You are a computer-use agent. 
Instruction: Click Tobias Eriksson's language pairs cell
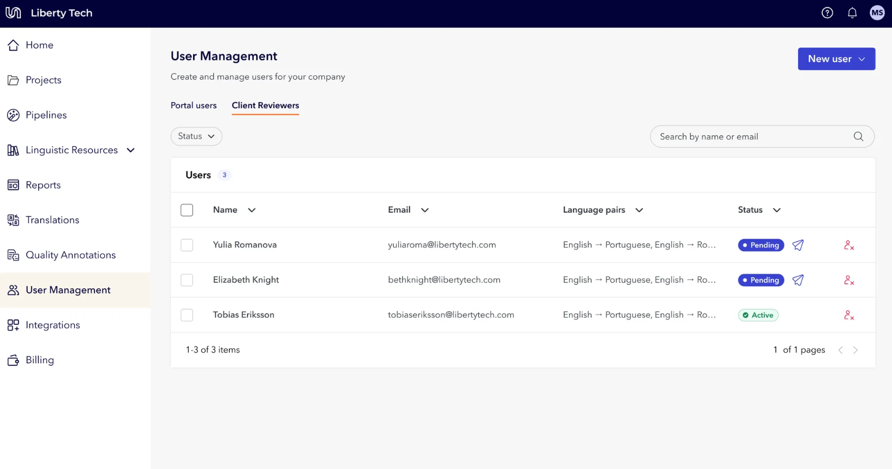click(639, 314)
